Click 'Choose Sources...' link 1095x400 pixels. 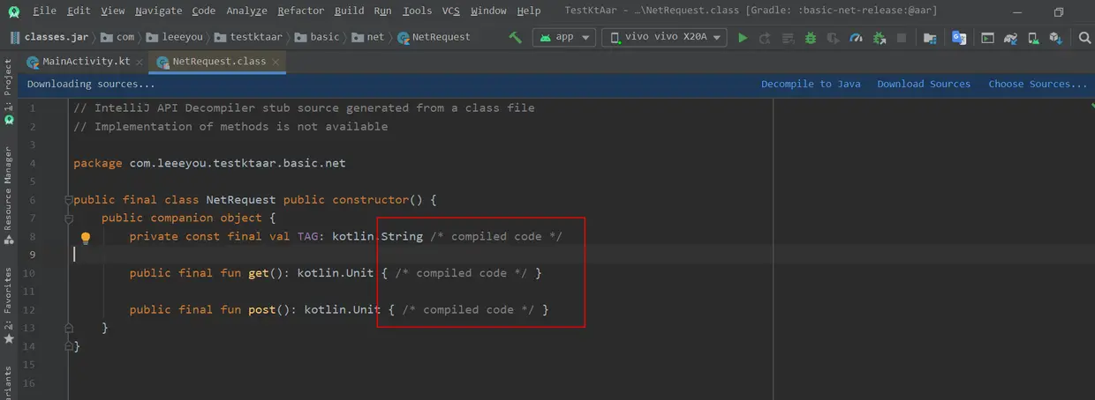tap(1038, 84)
